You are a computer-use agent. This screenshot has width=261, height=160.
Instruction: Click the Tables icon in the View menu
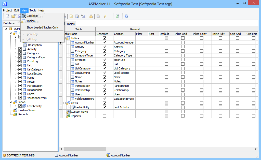point(24,21)
